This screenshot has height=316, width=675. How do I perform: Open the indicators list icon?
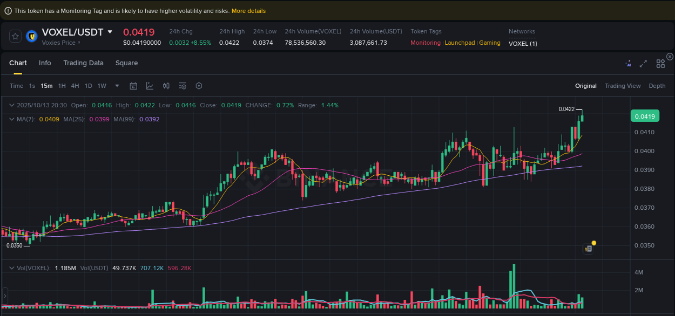pos(182,86)
